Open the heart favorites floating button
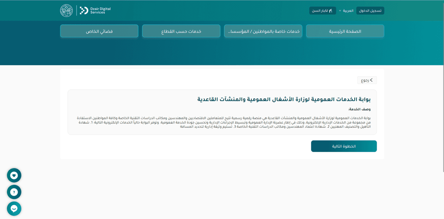444x219 pixels. 14,175
